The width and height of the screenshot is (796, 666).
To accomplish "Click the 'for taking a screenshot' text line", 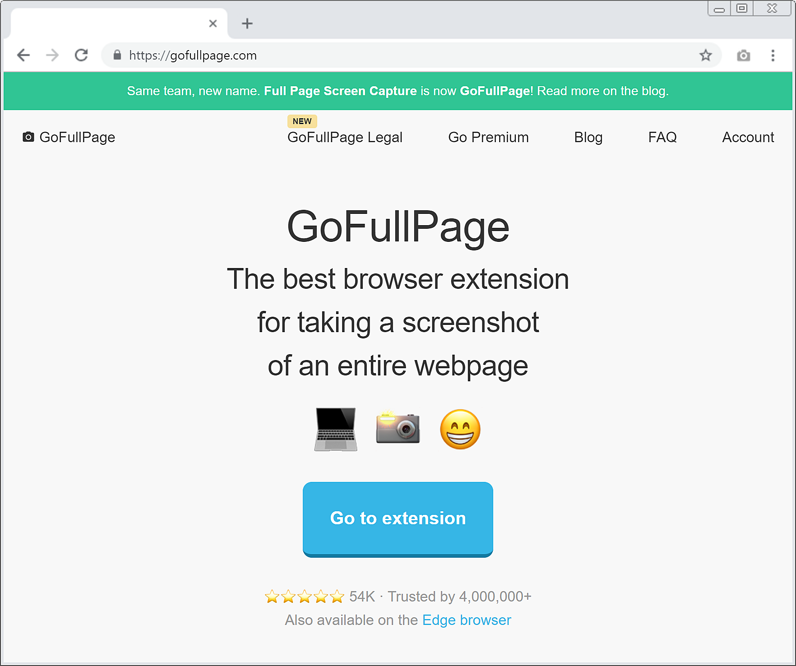I will [398, 322].
